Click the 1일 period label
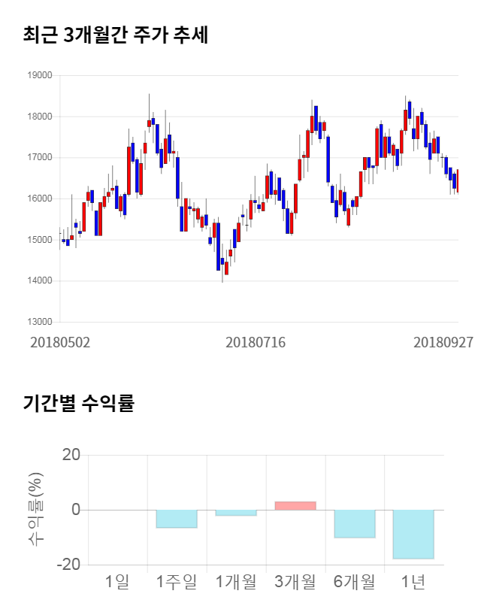Screen dimensions: 481x609 (117, 581)
